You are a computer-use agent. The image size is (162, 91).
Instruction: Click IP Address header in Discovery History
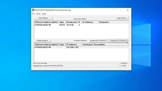pyautogui.click(x=90, y=22)
